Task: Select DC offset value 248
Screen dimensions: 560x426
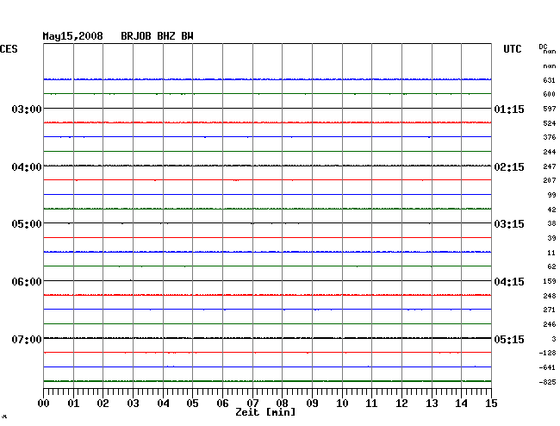Action: pyautogui.click(x=550, y=296)
